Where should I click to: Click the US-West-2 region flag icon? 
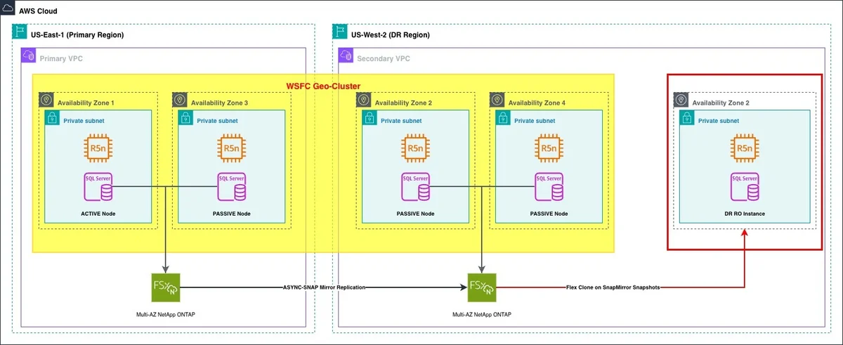(339, 32)
